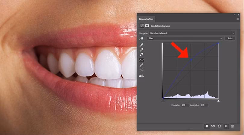Click the Ausgabe value field
The height and width of the screenshot is (135, 244).
[204, 105]
